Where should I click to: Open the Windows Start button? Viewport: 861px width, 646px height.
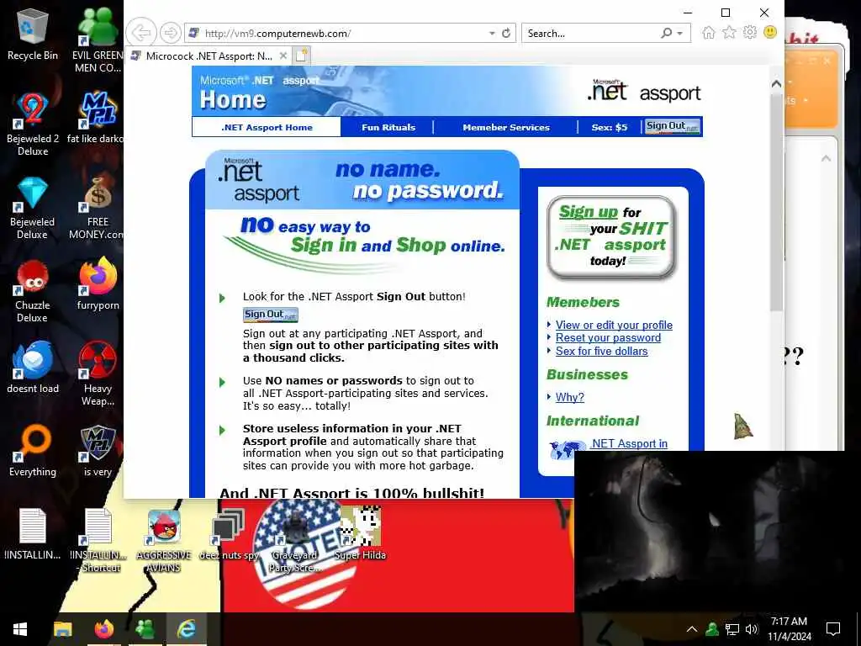click(x=20, y=629)
